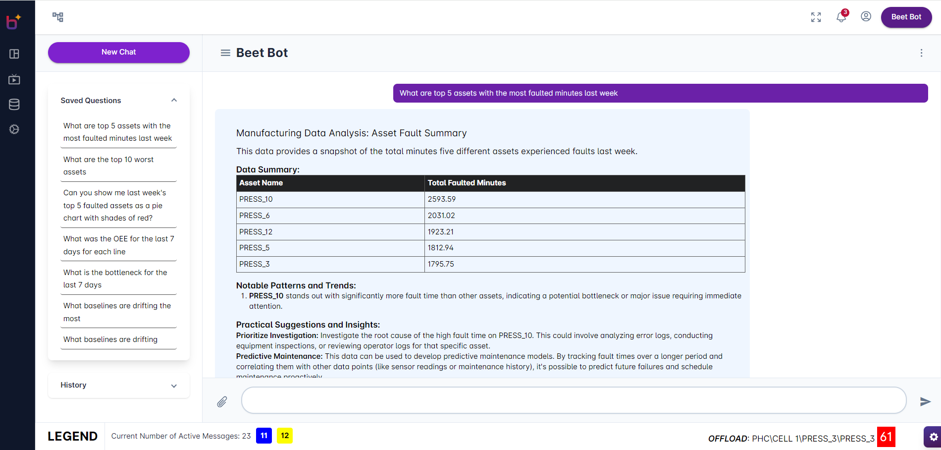Collapse the Saved Questions section
The image size is (941, 450).
pos(174,100)
